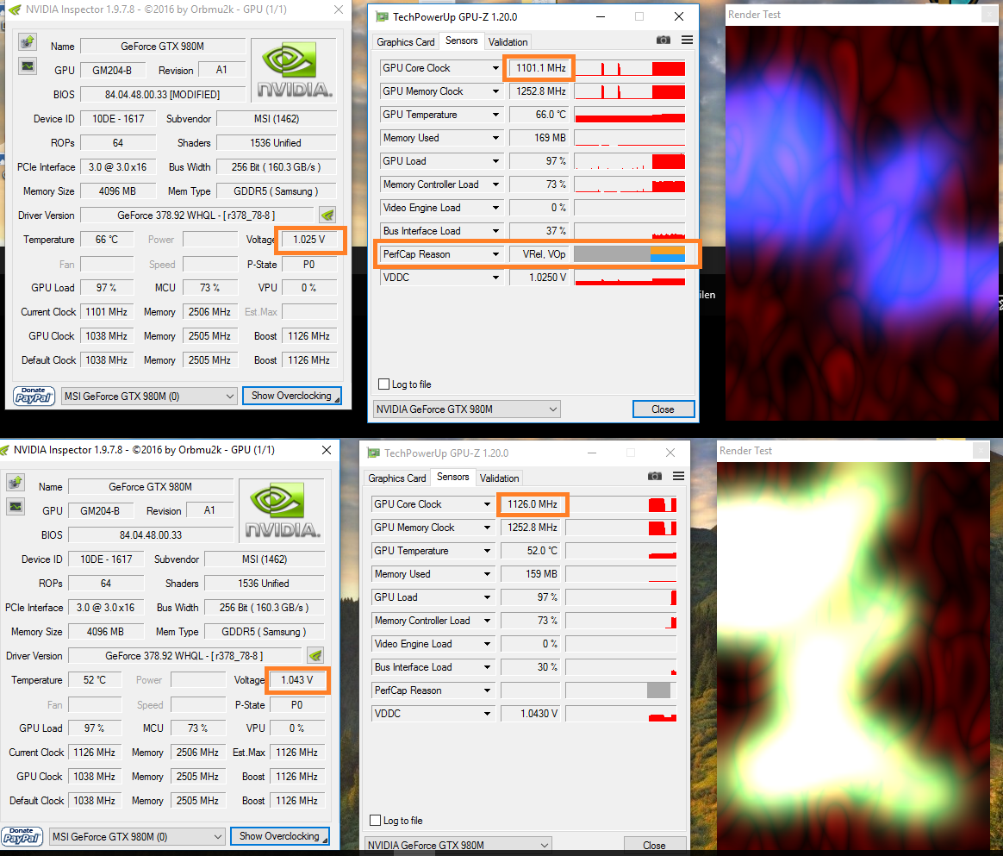
Task: Open Validation tab in bottom GPU-Z
Action: [500, 478]
